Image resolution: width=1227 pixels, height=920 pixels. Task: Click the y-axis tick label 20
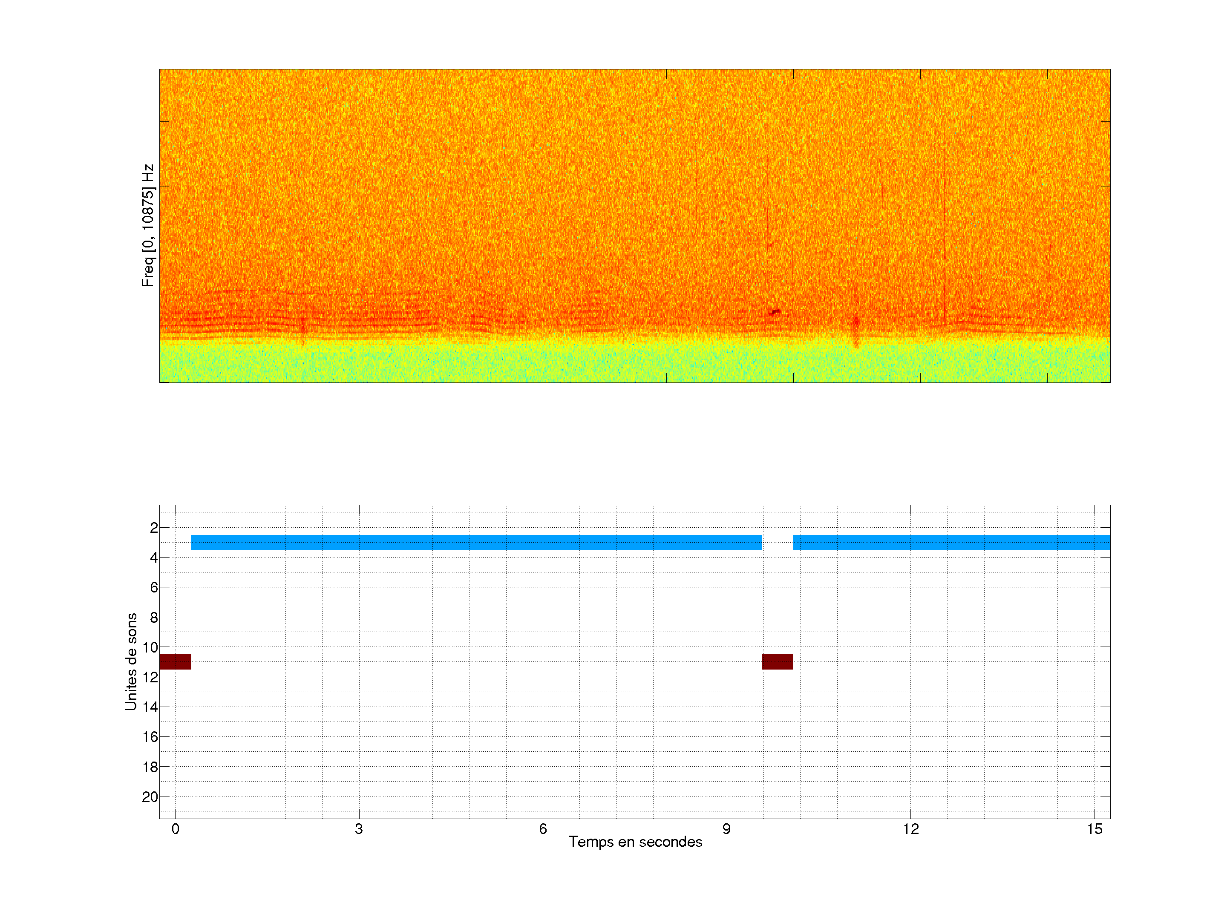point(150,797)
